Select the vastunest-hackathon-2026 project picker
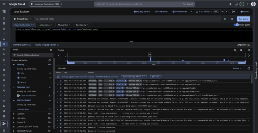The image size is (258, 133). pos(45,4)
